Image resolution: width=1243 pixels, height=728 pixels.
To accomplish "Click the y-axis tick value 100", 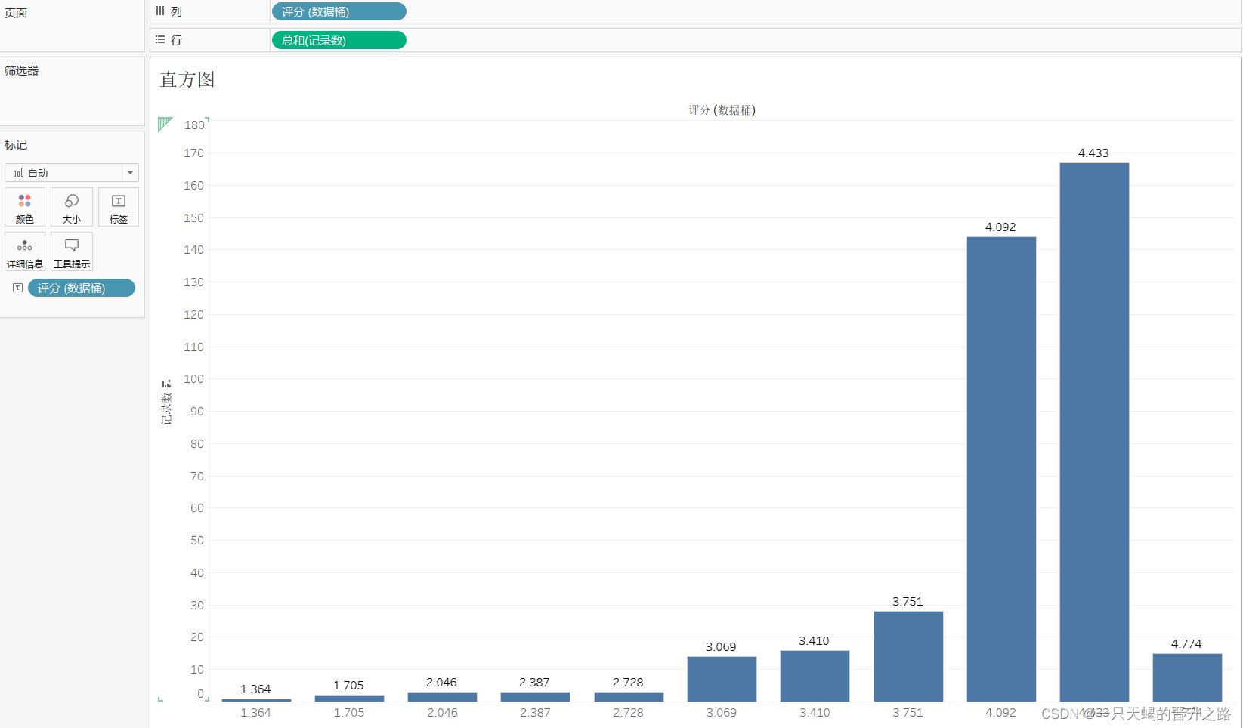I will (193, 379).
